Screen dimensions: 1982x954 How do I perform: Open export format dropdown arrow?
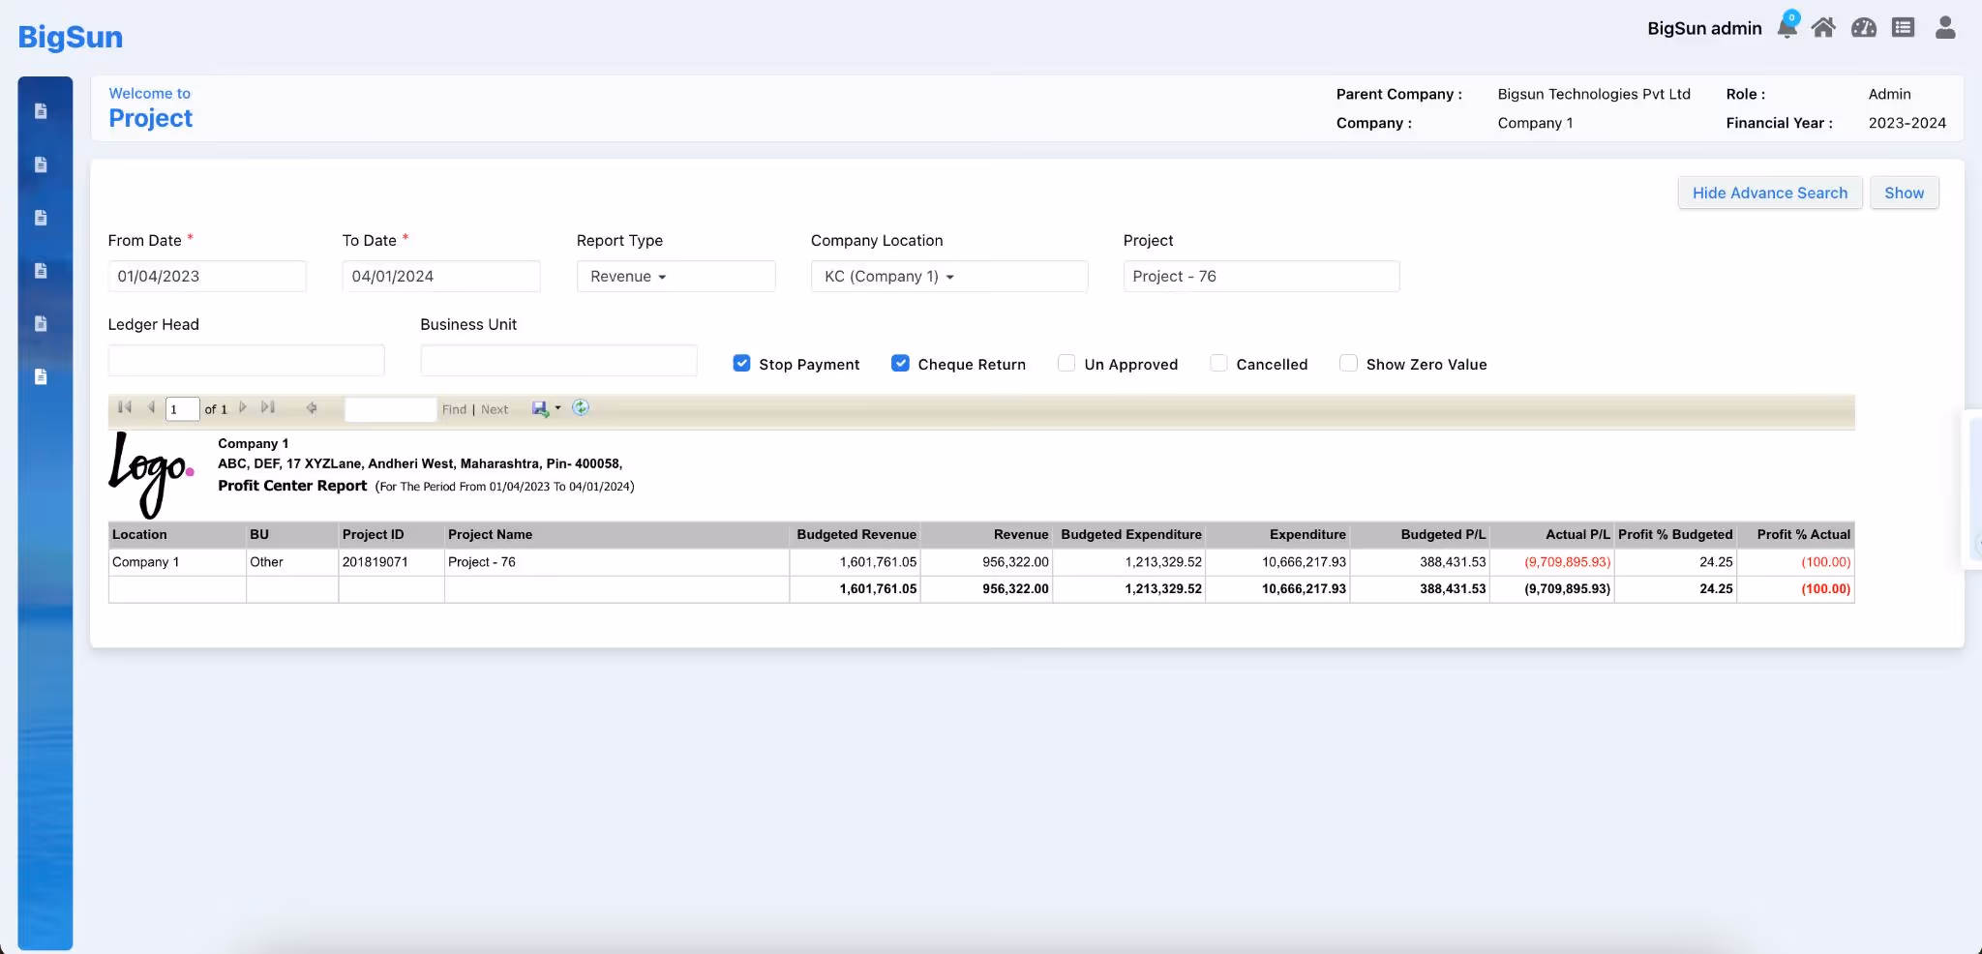coord(557,408)
